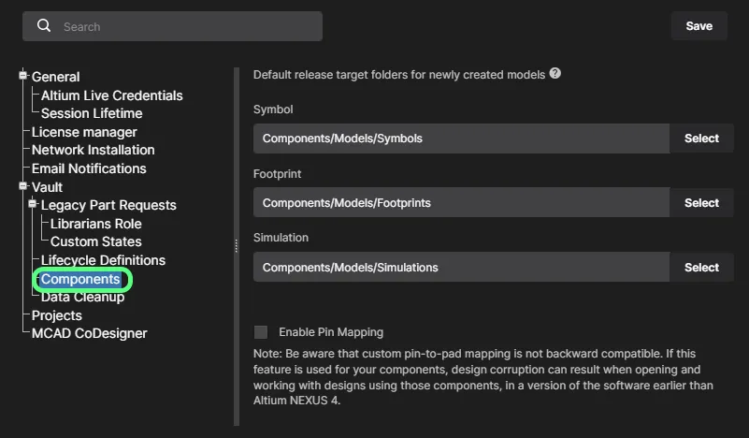Click the Components/Models/Footprints path field
Screen dimensions: 749x438
click(461, 203)
